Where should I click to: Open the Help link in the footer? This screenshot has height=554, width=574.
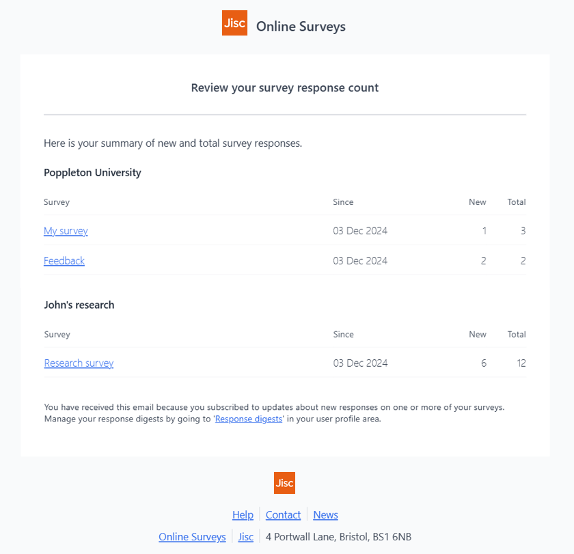pyautogui.click(x=243, y=515)
